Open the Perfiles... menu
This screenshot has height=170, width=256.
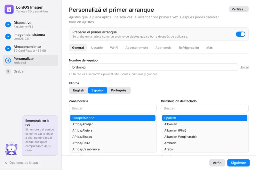239,9
